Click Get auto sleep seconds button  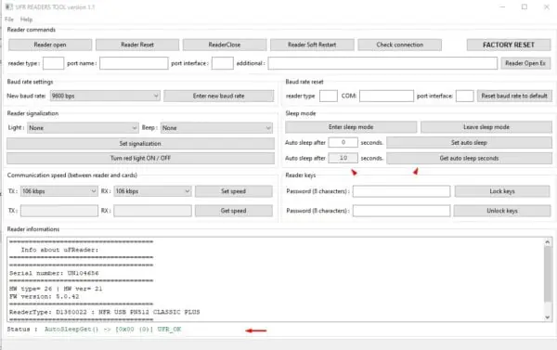469,158
